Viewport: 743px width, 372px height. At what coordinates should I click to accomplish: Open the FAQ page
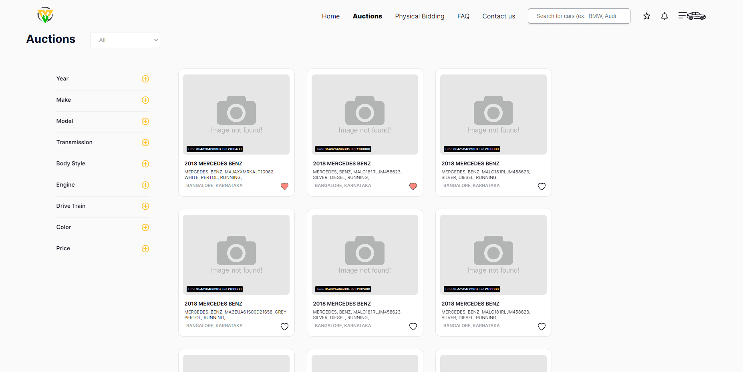(463, 16)
